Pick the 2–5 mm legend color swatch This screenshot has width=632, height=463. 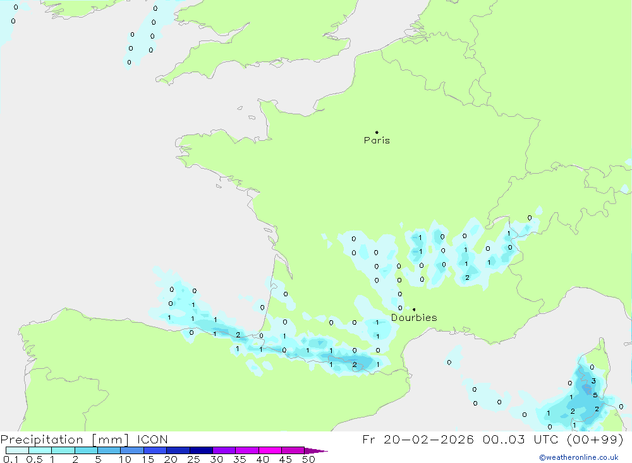[86, 450]
